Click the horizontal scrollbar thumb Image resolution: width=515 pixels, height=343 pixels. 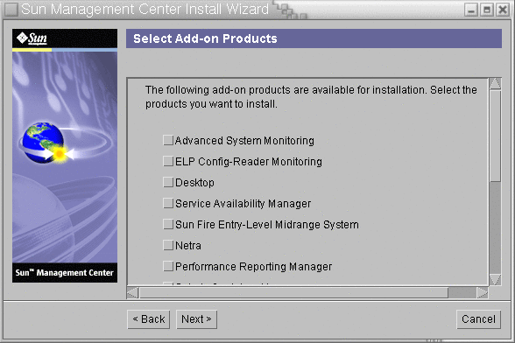tap(294, 293)
